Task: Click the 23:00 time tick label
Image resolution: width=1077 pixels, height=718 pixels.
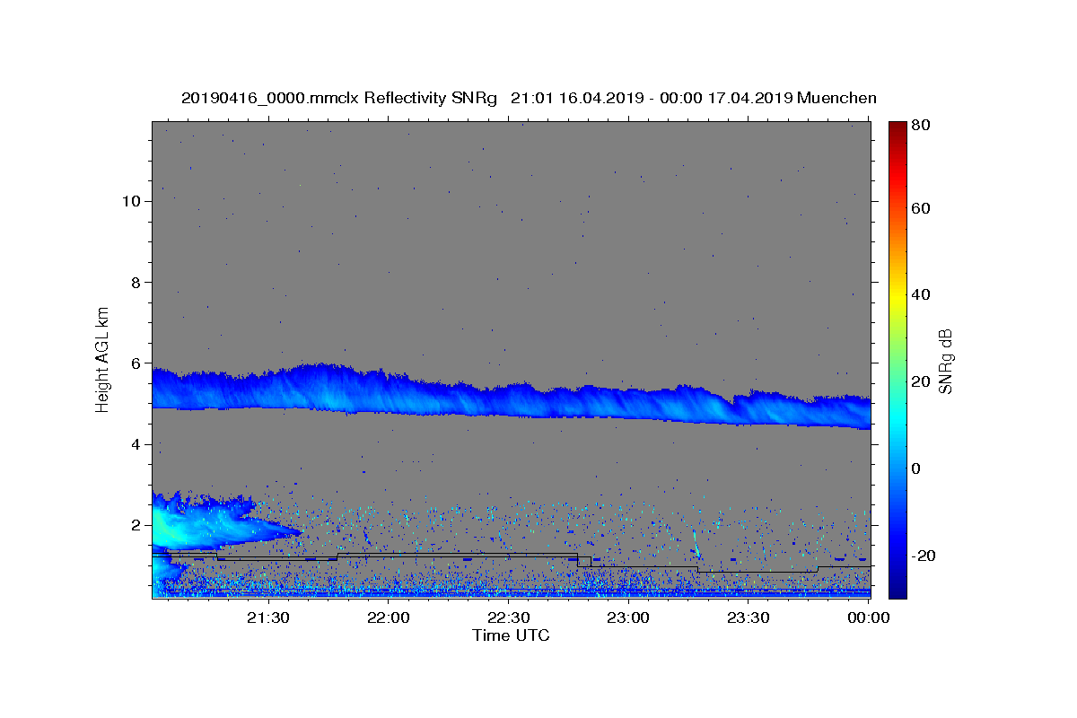Action: pos(628,617)
